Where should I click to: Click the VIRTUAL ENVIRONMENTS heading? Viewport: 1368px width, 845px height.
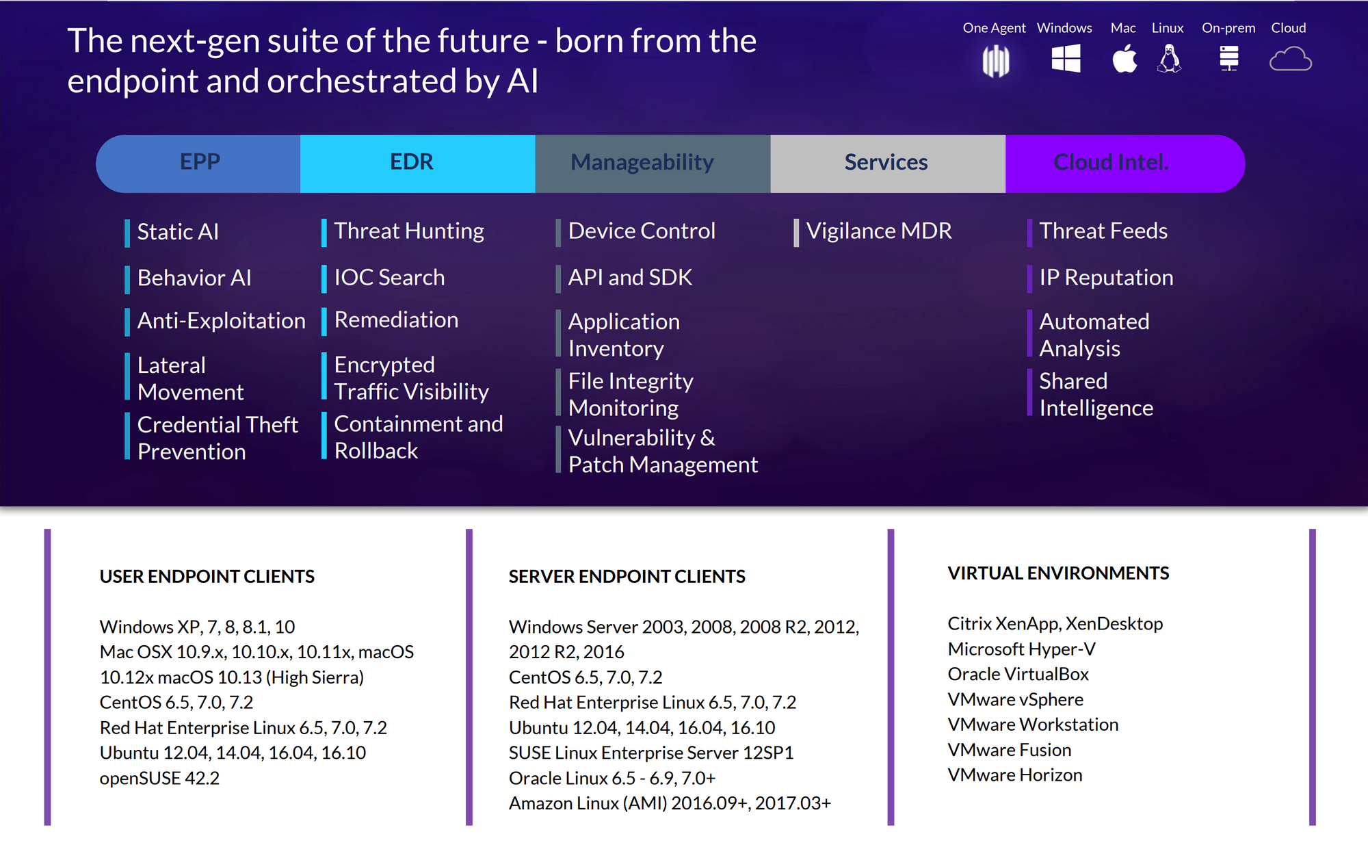click(1057, 573)
